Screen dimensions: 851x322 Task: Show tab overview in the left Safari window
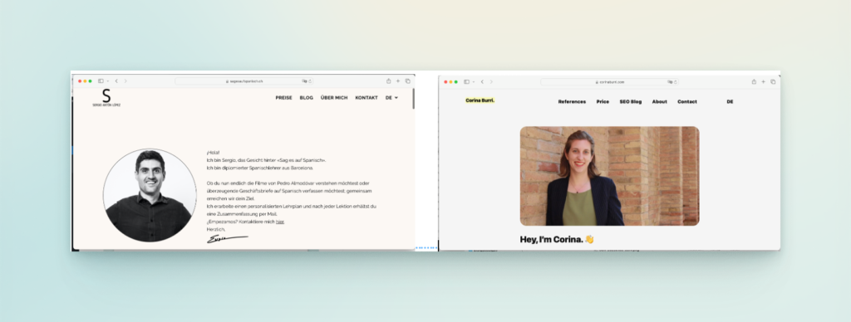407,81
